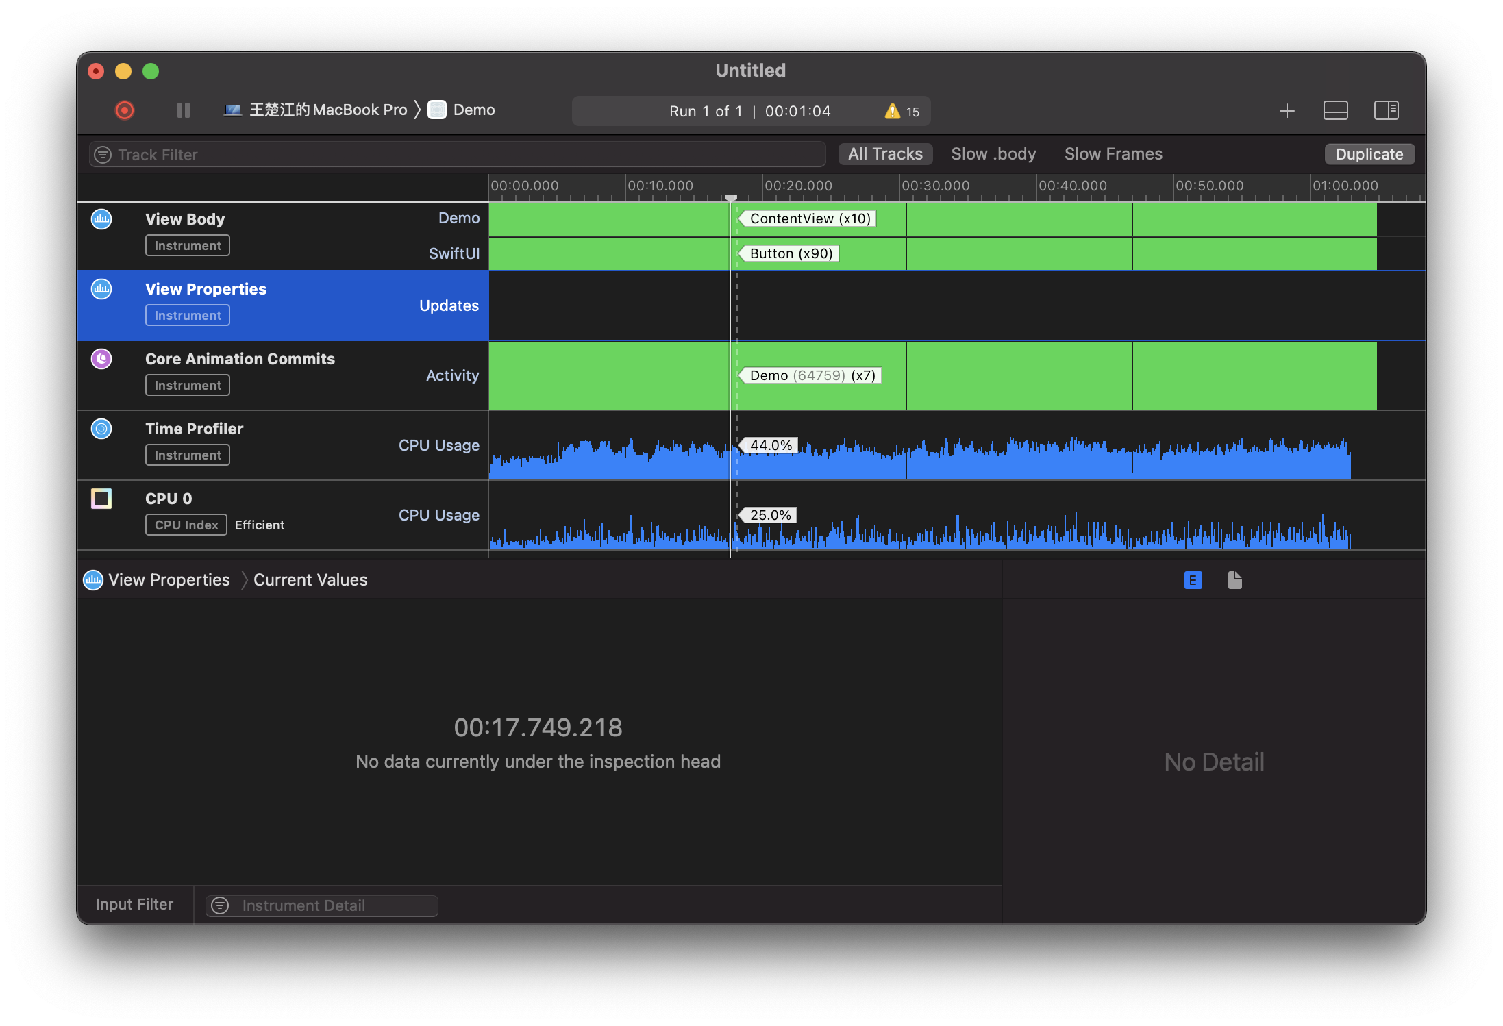
Task: Toggle the bottom detail pane icon
Action: click(x=1335, y=111)
